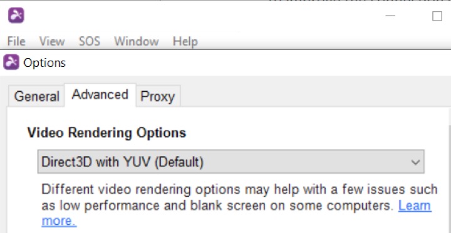Go to the Proxy tab

coord(158,96)
